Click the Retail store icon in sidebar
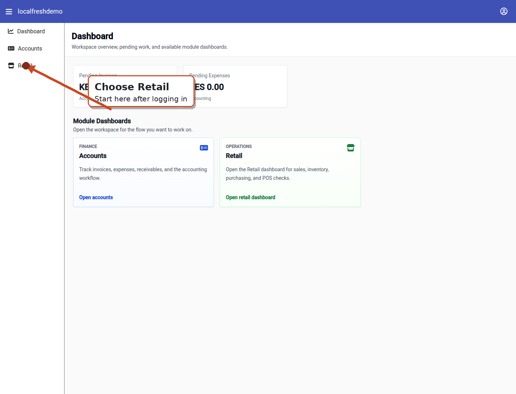Image resolution: width=516 pixels, height=394 pixels. pyautogui.click(x=11, y=66)
